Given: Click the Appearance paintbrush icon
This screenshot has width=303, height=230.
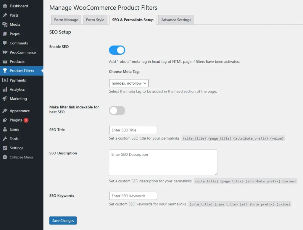Looking at the screenshot, I should 5,111.
